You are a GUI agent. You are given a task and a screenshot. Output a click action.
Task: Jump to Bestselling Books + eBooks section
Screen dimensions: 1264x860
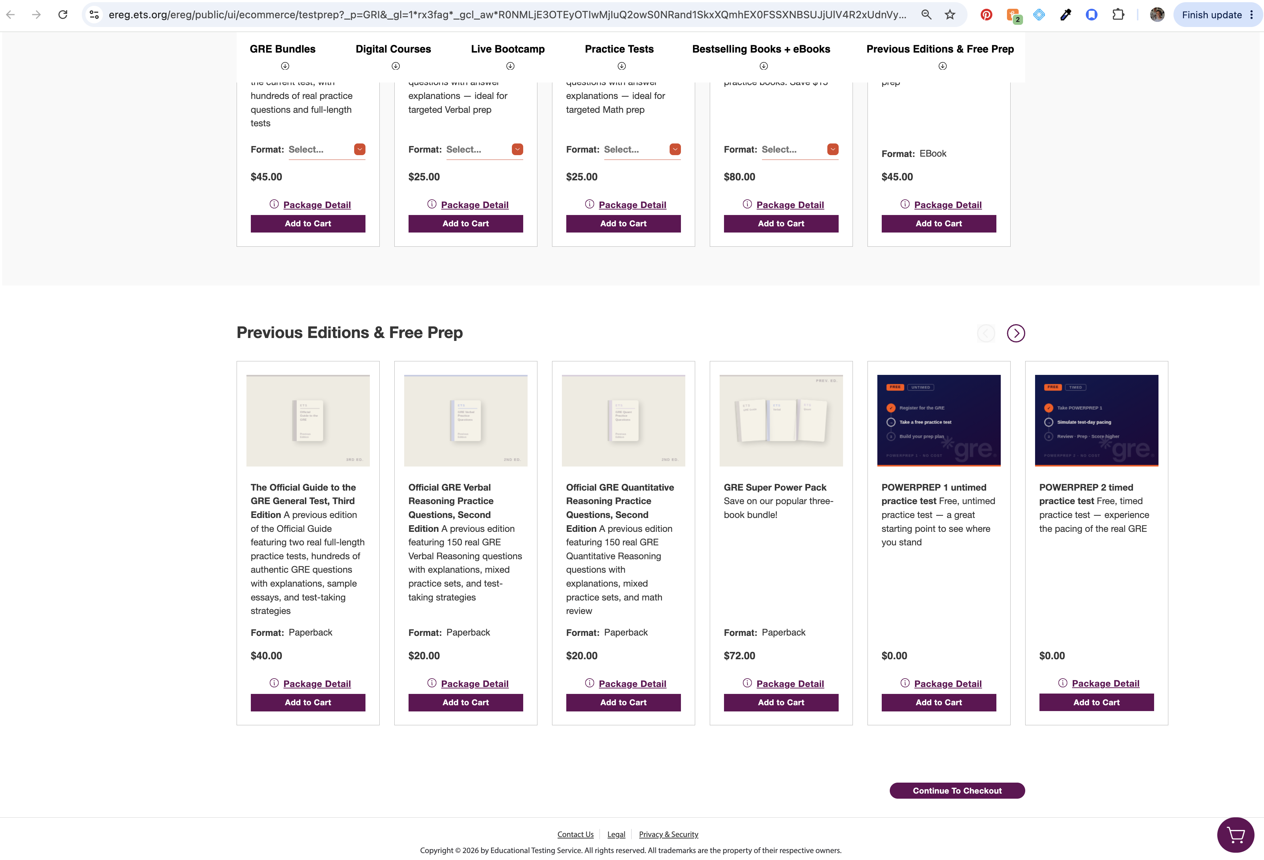[761, 49]
